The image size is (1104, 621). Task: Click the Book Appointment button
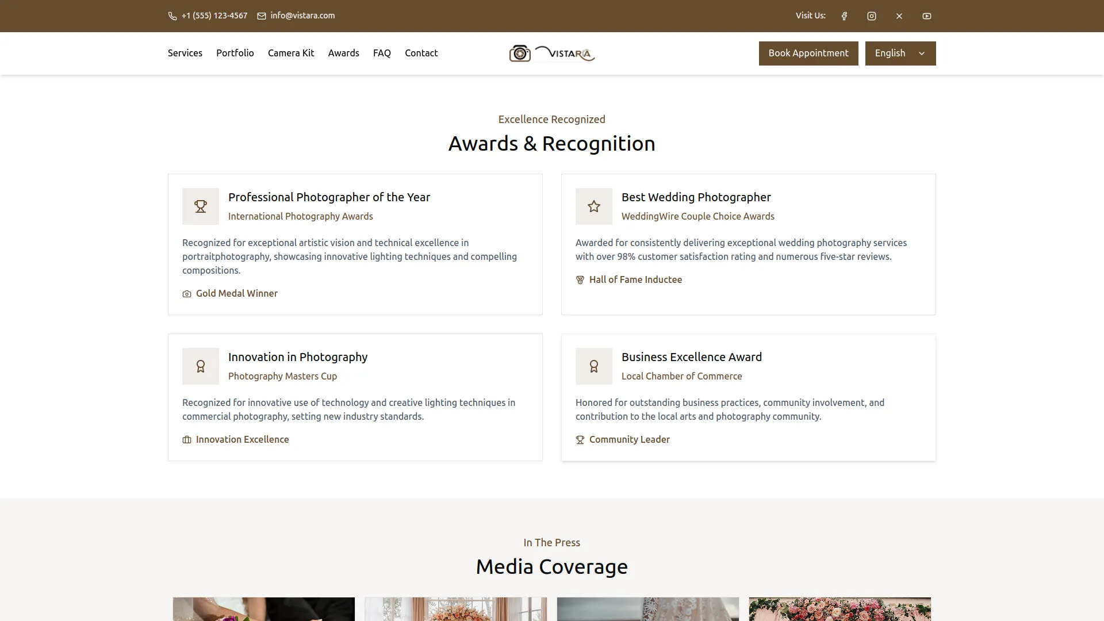(808, 53)
